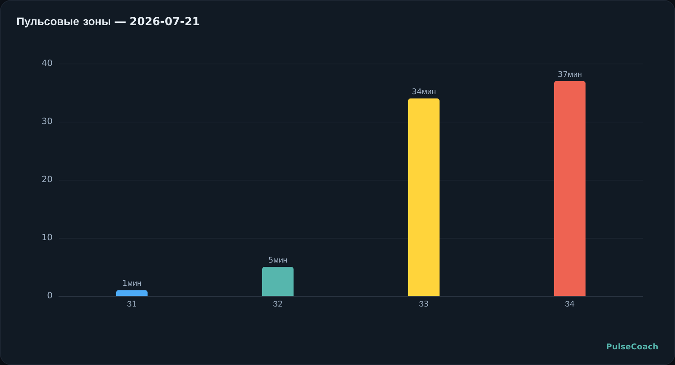Select the red bar for zone 34

[x=570, y=189]
